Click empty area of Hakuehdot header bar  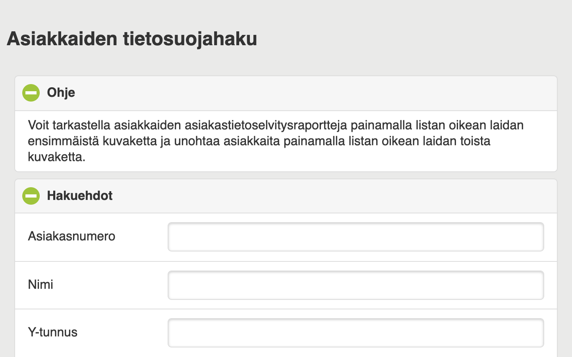[x=318, y=196]
